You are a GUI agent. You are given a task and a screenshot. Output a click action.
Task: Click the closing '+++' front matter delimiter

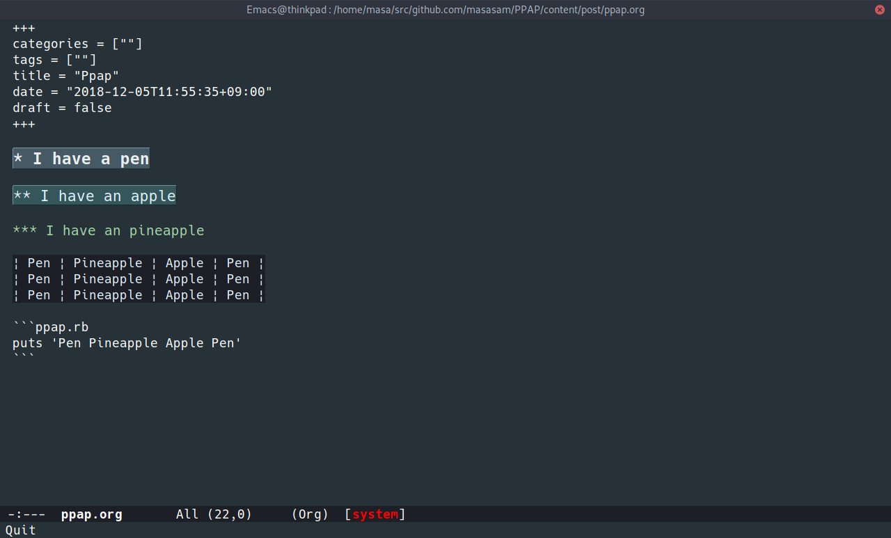[x=24, y=124]
